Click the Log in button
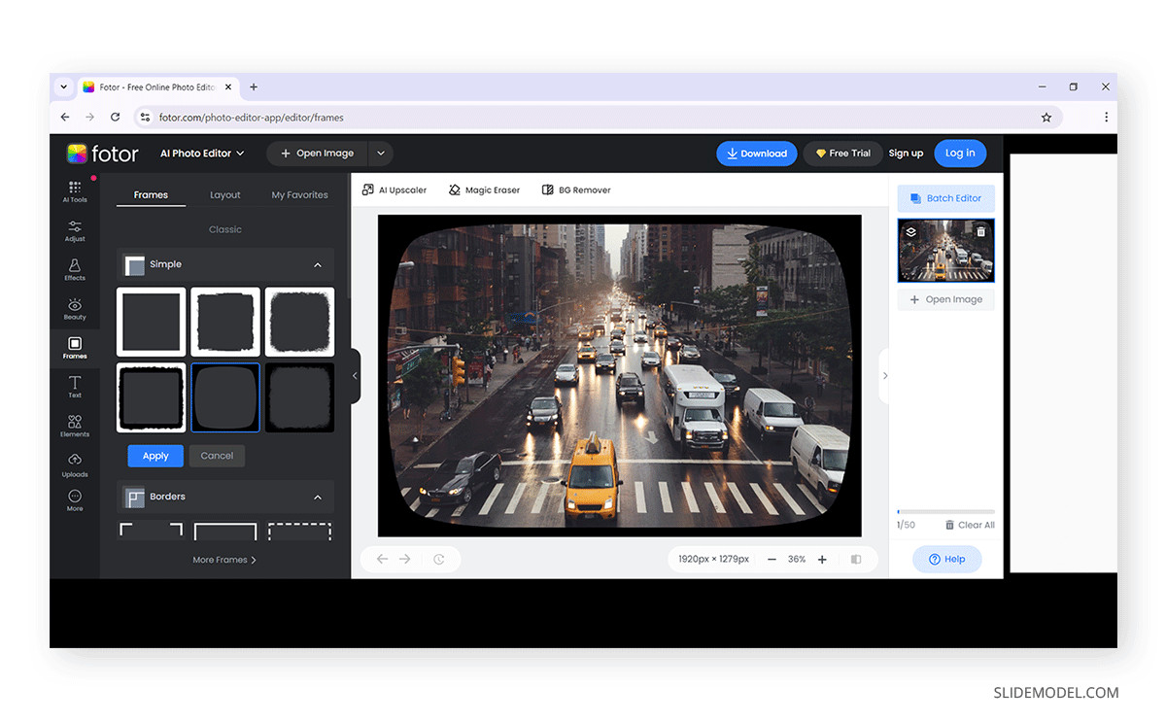1166x722 pixels. (x=960, y=154)
